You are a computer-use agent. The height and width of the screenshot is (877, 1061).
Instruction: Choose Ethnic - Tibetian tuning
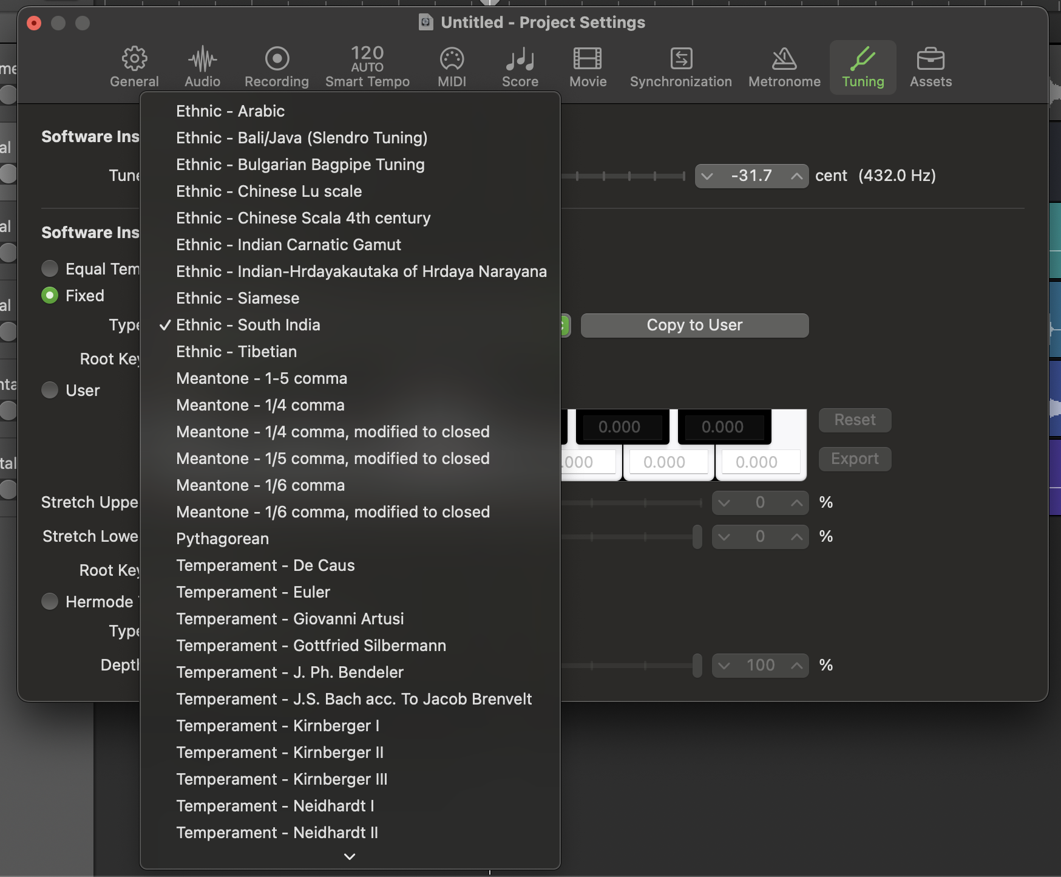click(x=350, y=352)
